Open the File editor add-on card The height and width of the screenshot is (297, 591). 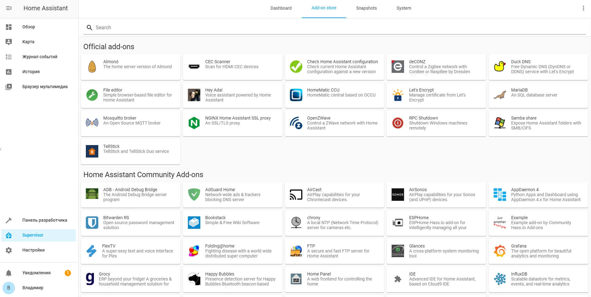click(x=130, y=95)
